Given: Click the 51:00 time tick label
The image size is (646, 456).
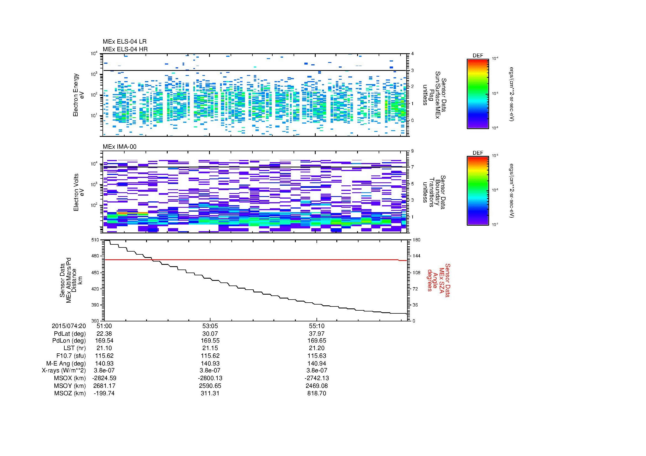Looking at the screenshot, I should [x=104, y=326].
